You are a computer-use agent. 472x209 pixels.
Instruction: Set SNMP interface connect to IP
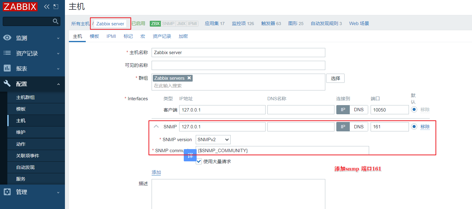343,127
